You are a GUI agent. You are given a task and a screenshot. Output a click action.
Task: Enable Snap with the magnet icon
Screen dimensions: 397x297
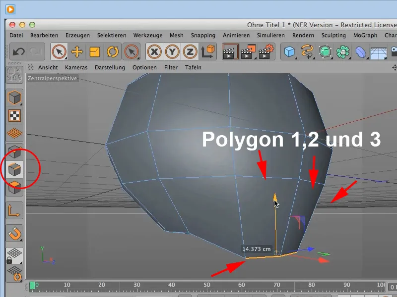click(x=15, y=233)
